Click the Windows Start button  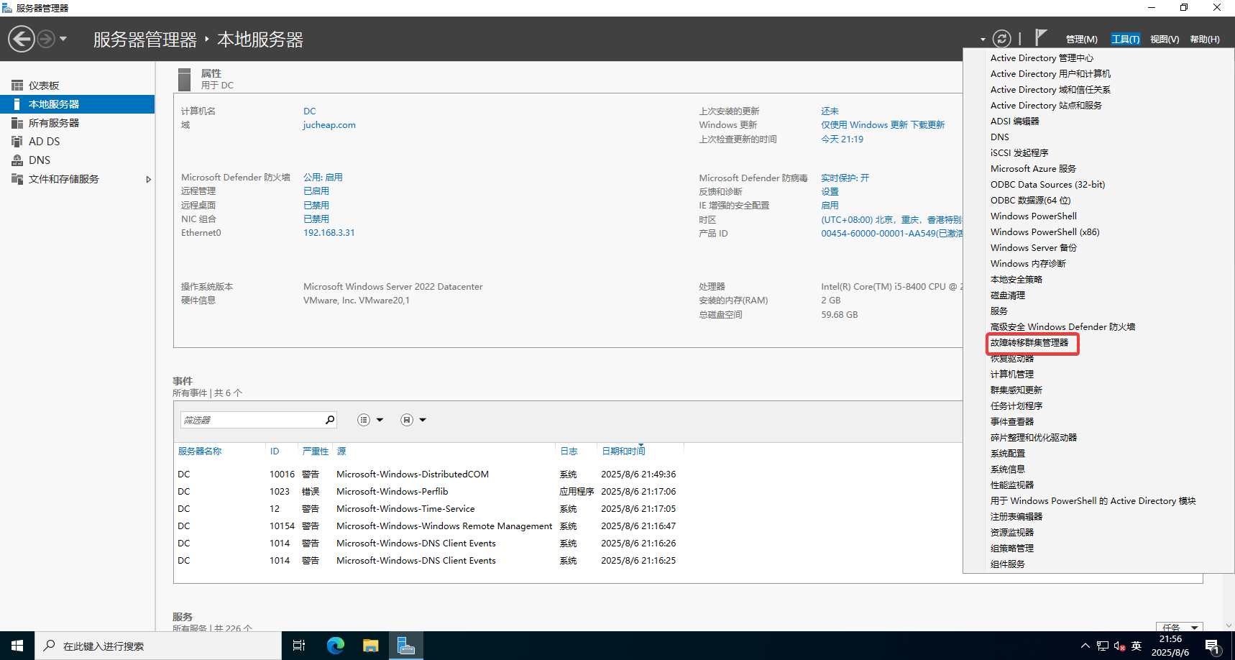(17, 646)
